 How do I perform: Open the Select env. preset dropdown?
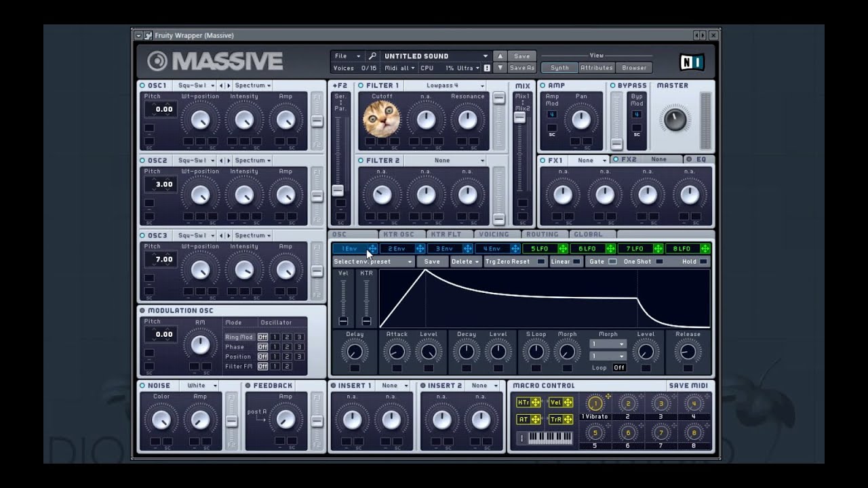click(x=373, y=262)
